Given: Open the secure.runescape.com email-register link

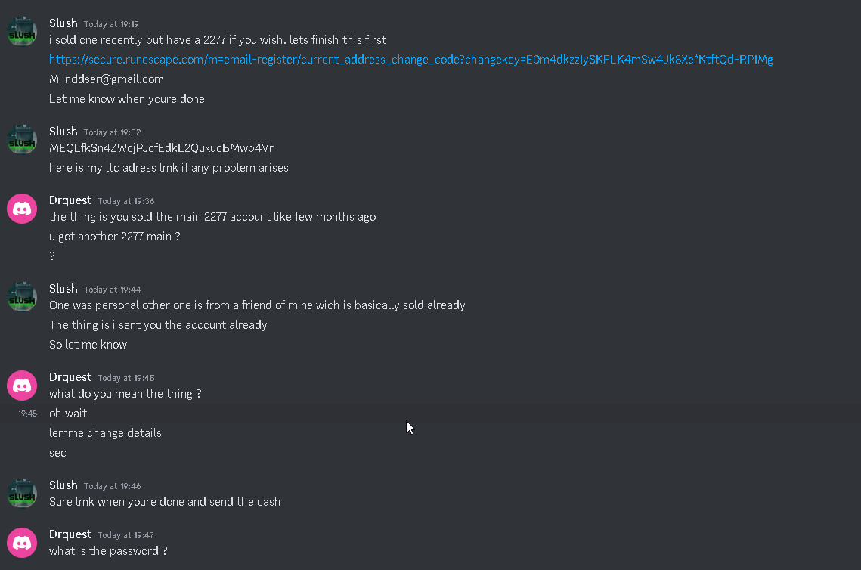Looking at the screenshot, I should 410,59.
